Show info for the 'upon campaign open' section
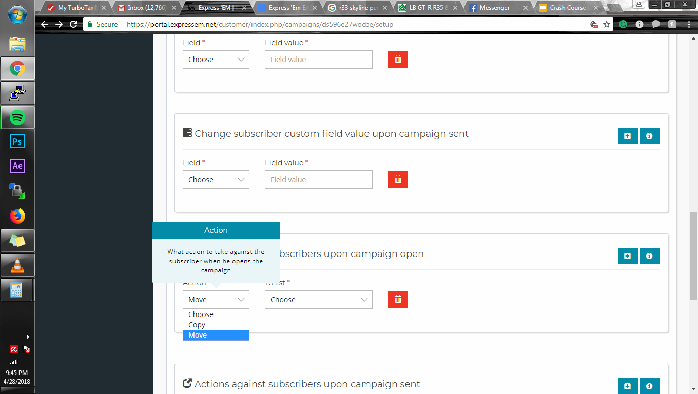Viewport: 698px width, 394px height. [x=650, y=256]
